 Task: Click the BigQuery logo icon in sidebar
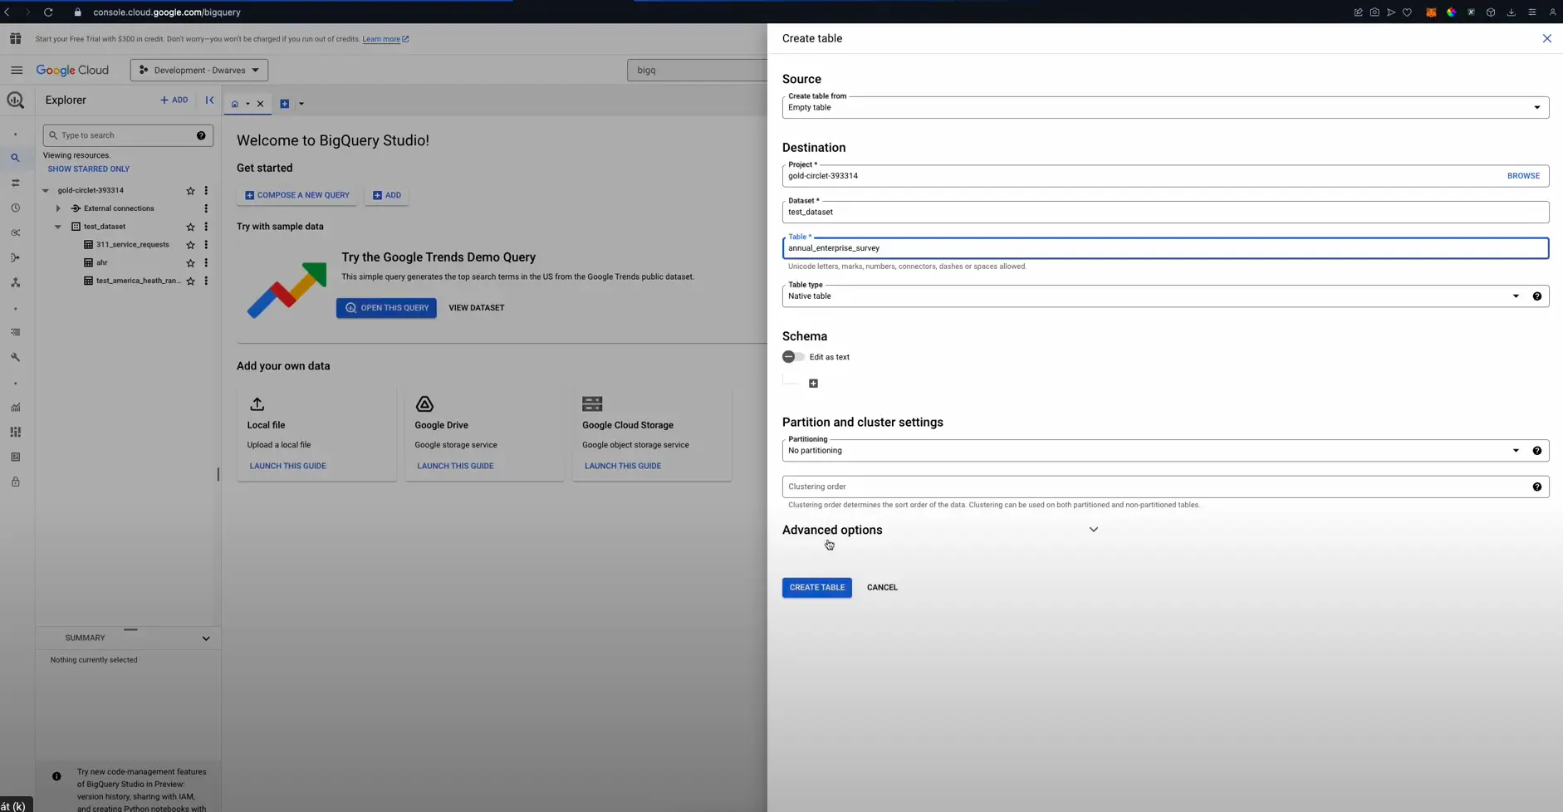coord(15,100)
